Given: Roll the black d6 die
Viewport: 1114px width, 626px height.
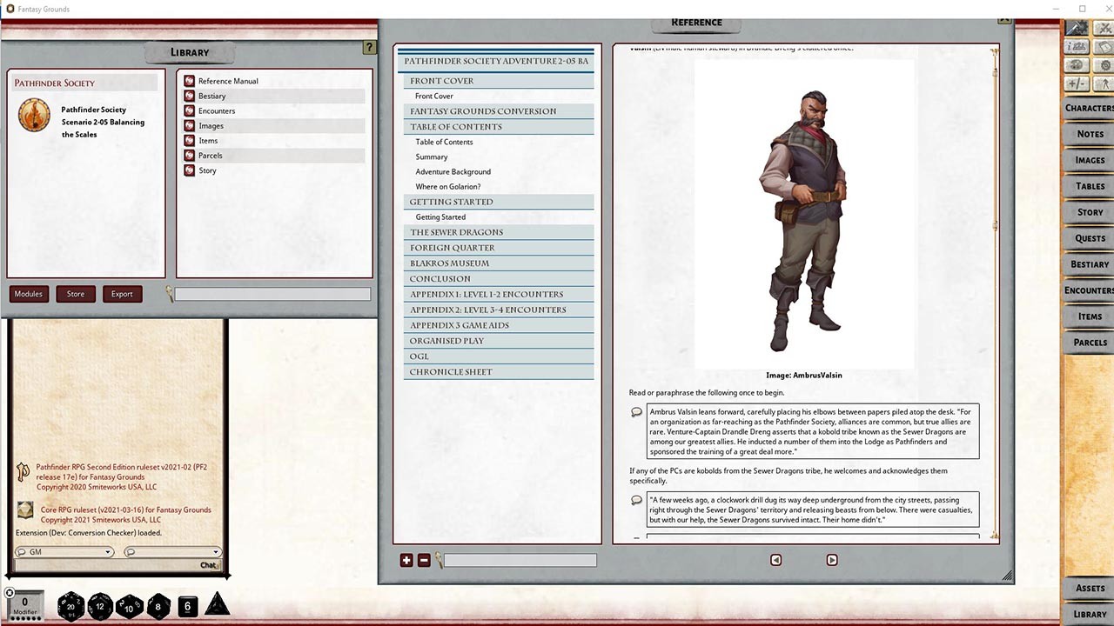Looking at the screenshot, I should pyautogui.click(x=187, y=606).
